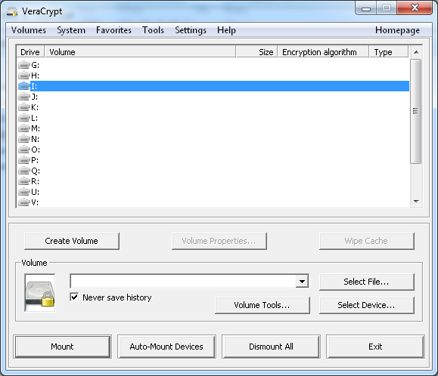Click the scroll up arrow of drive list
Viewport: 438px width, 376px height.
click(x=416, y=52)
